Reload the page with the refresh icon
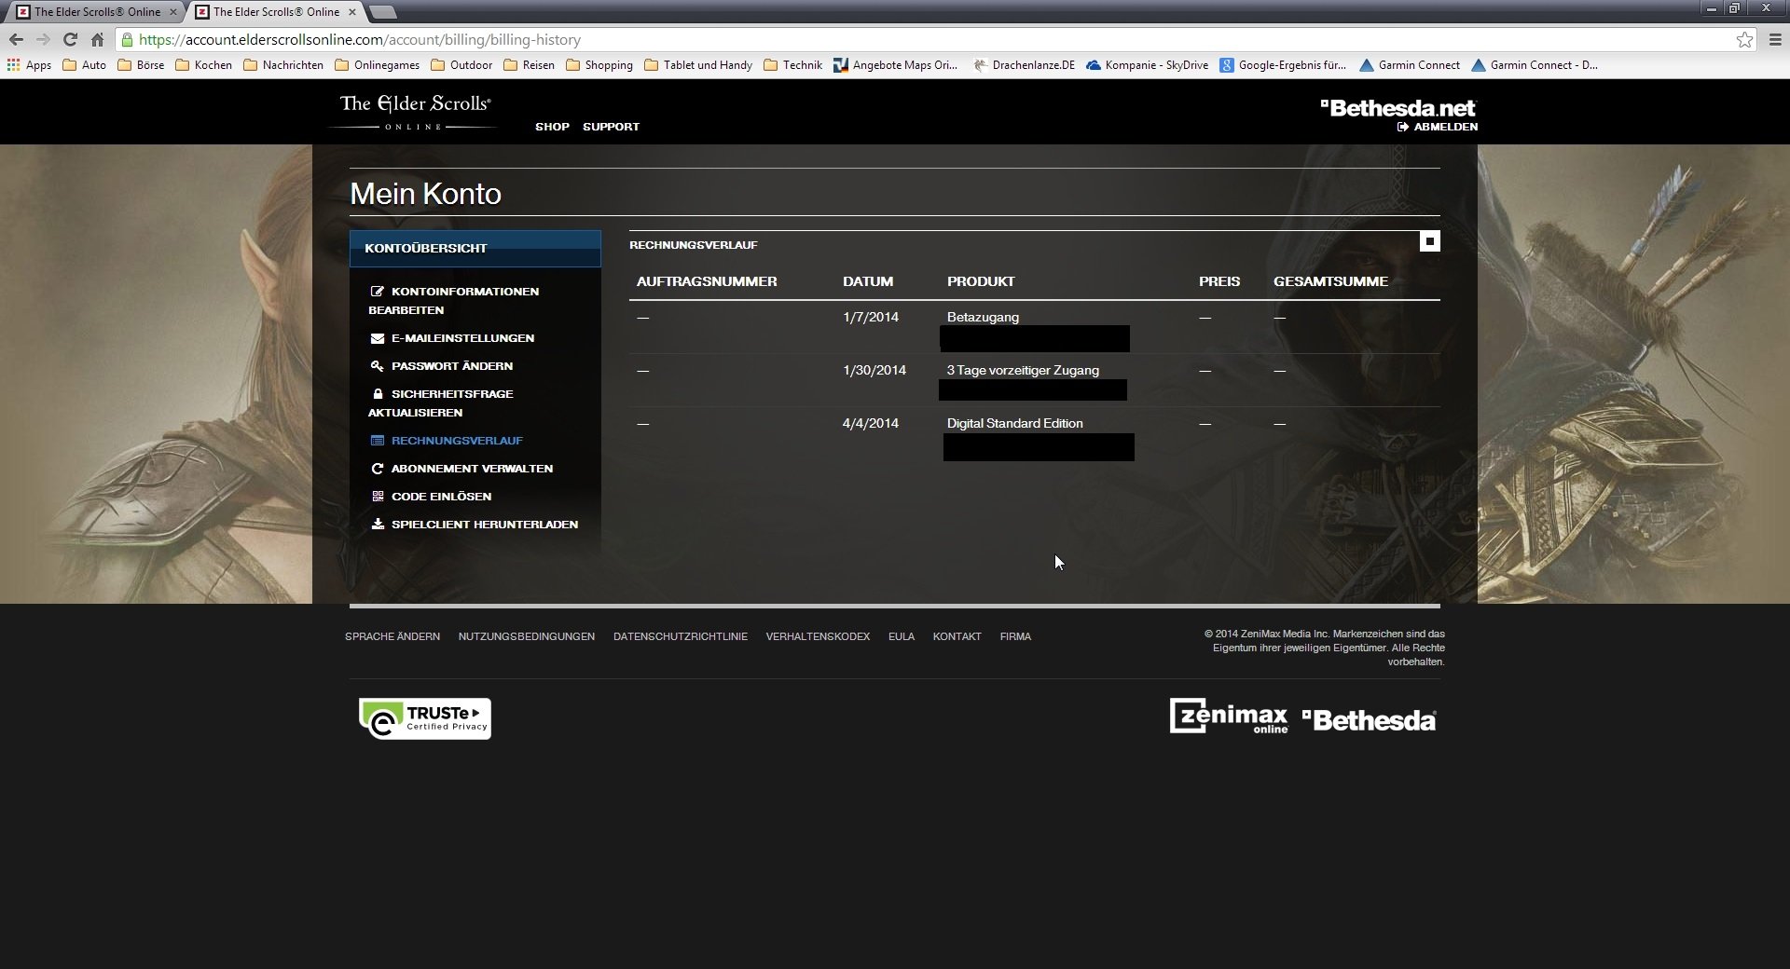The image size is (1790, 969). coord(70,39)
